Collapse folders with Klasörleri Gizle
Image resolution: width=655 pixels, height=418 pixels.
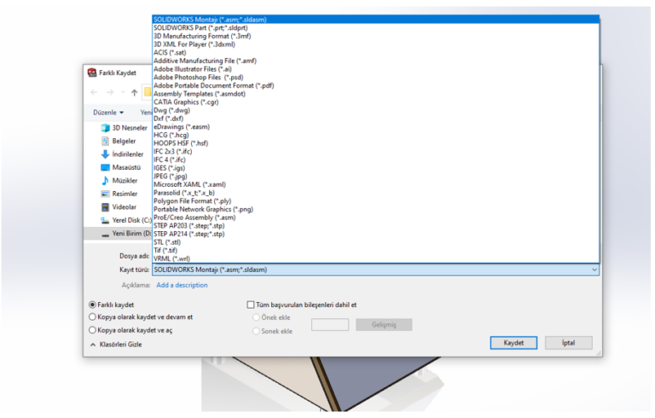[x=115, y=345]
